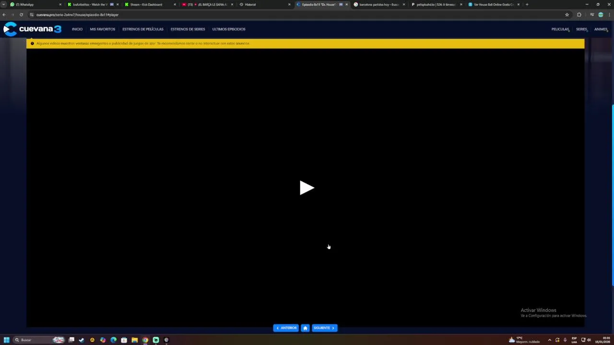Open Task View on the taskbar

(x=71, y=340)
